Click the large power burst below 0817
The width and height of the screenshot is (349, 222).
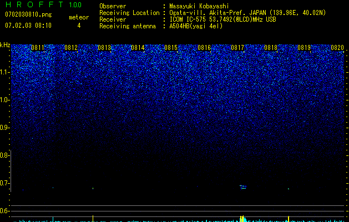[242, 219]
